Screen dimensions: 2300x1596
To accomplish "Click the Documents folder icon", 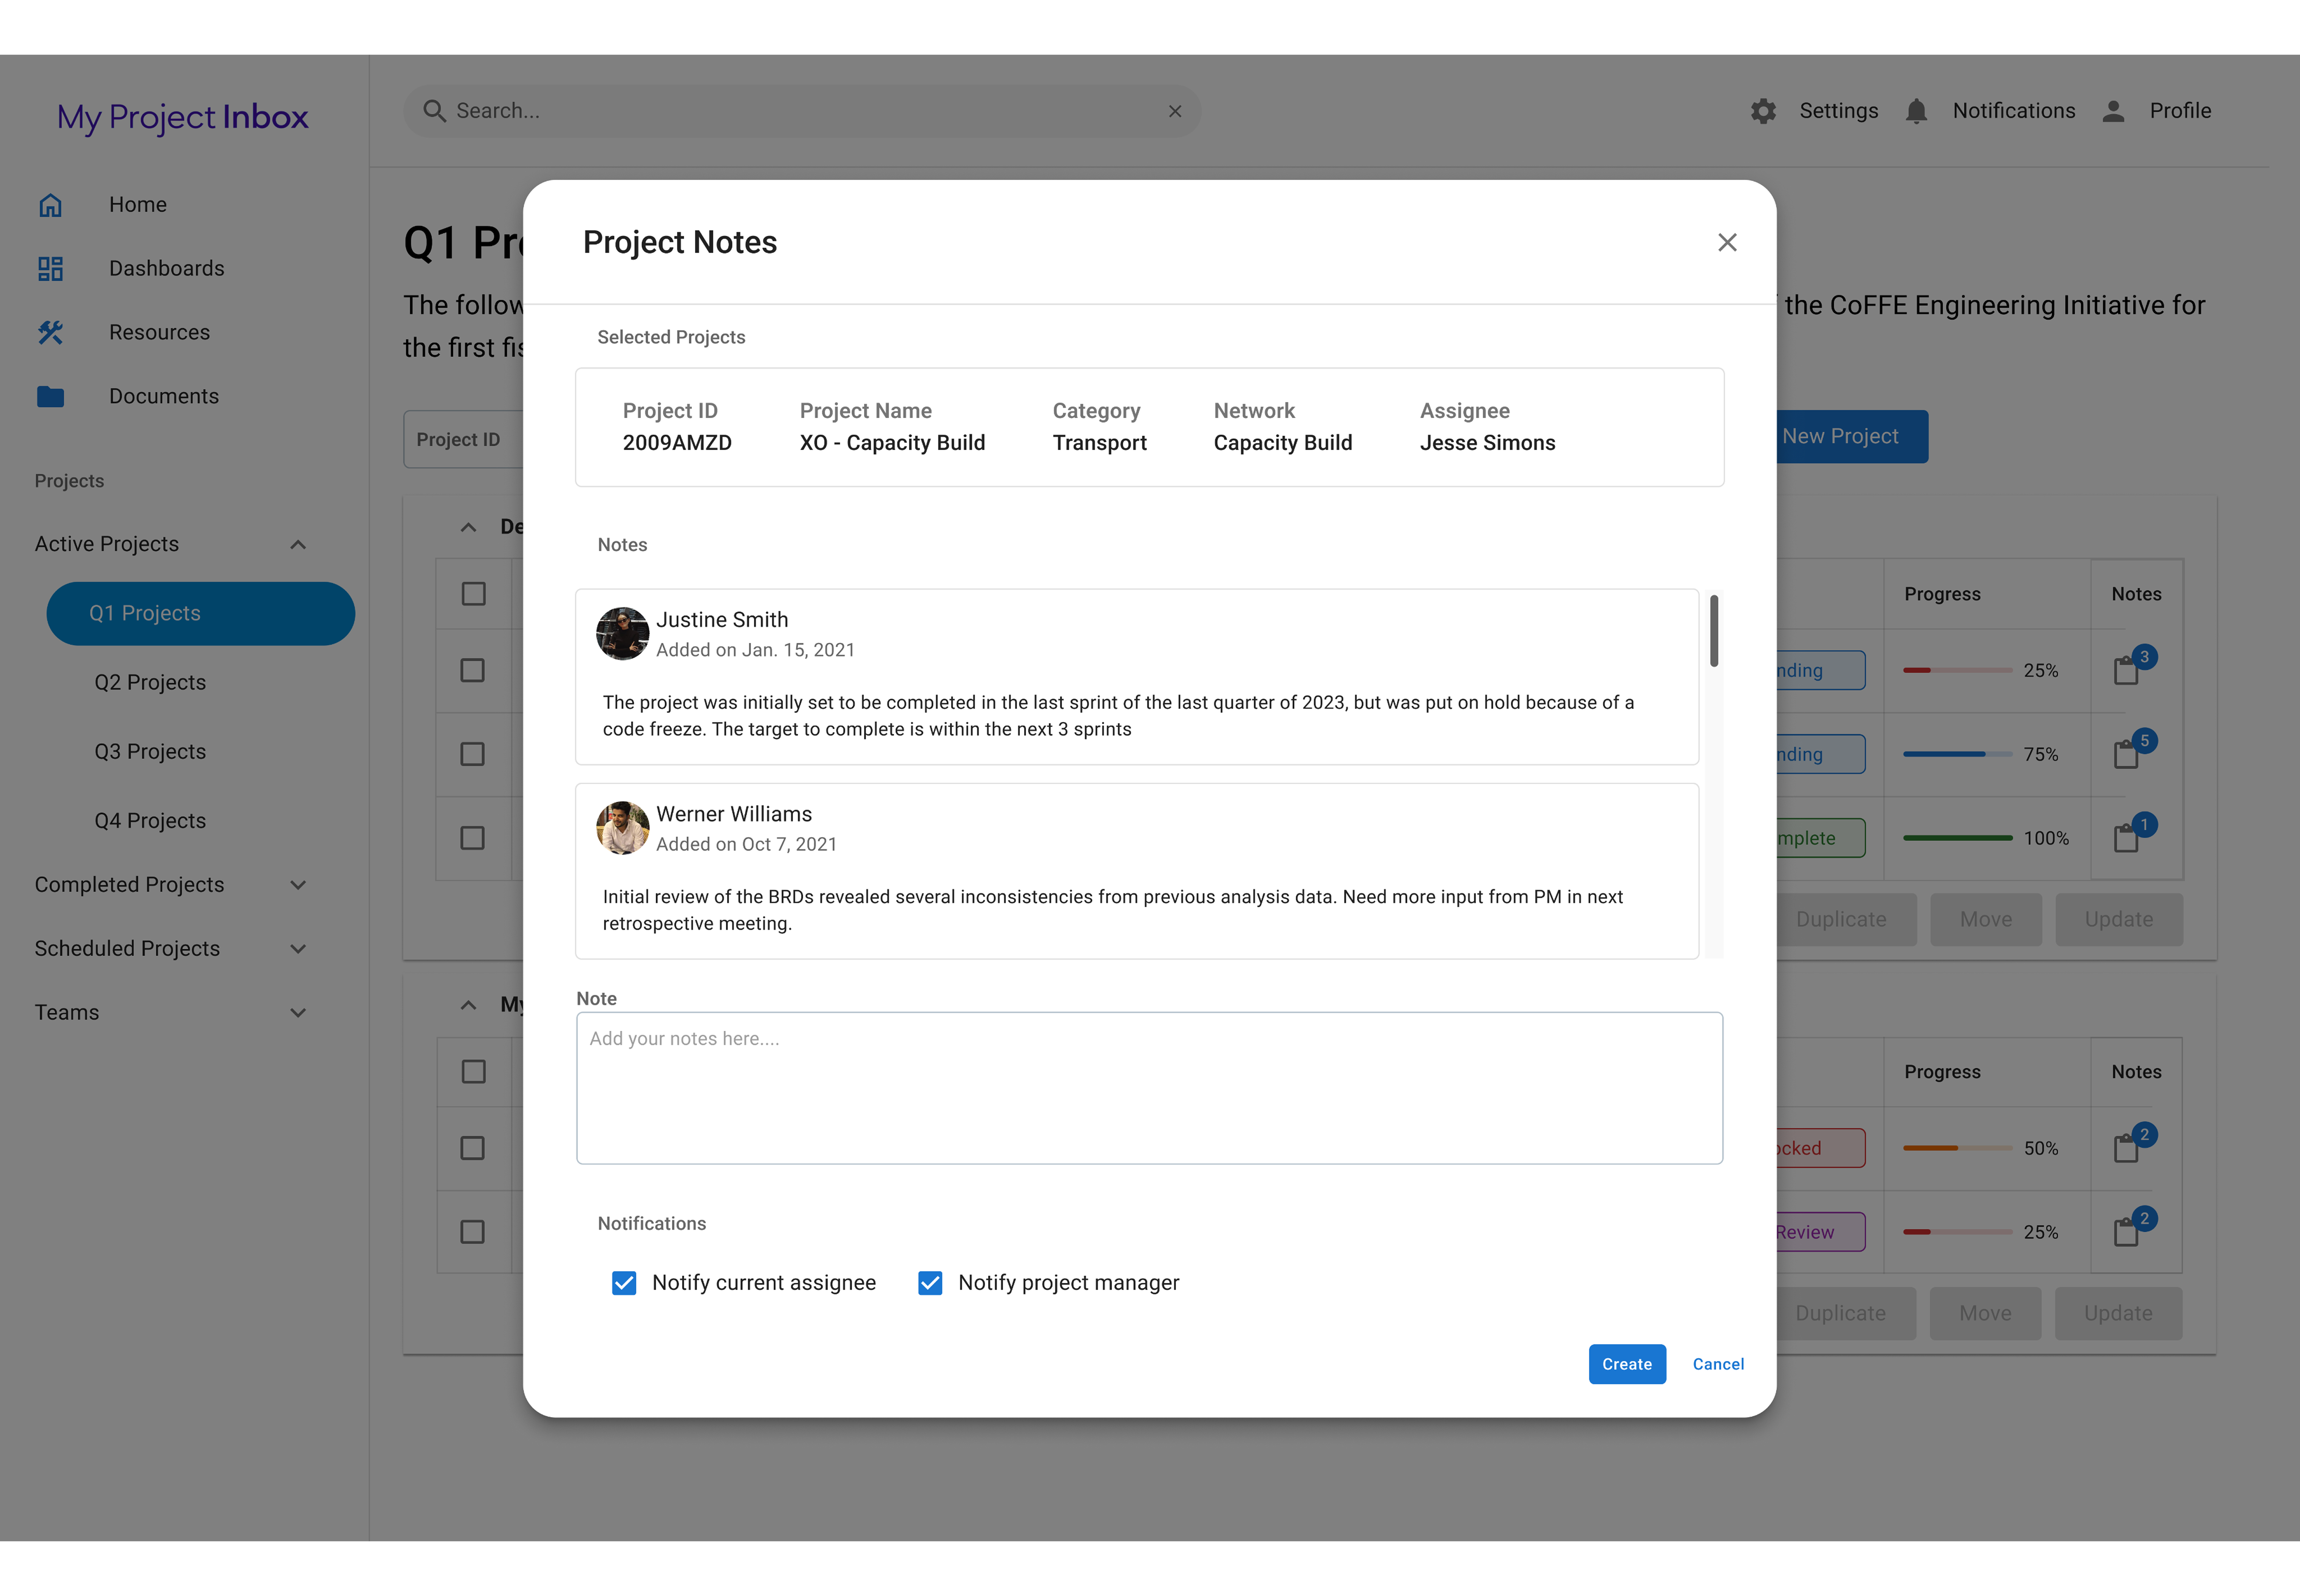I will (x=50, y=397).
